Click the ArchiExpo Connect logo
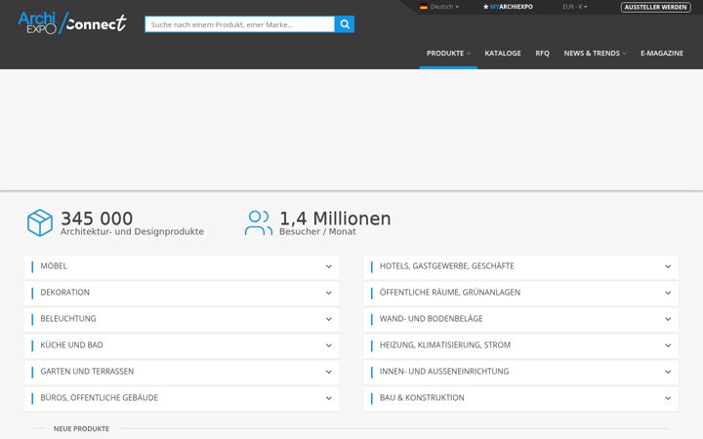The width and height of the screenshot is (703, 439). pos(72,22)
